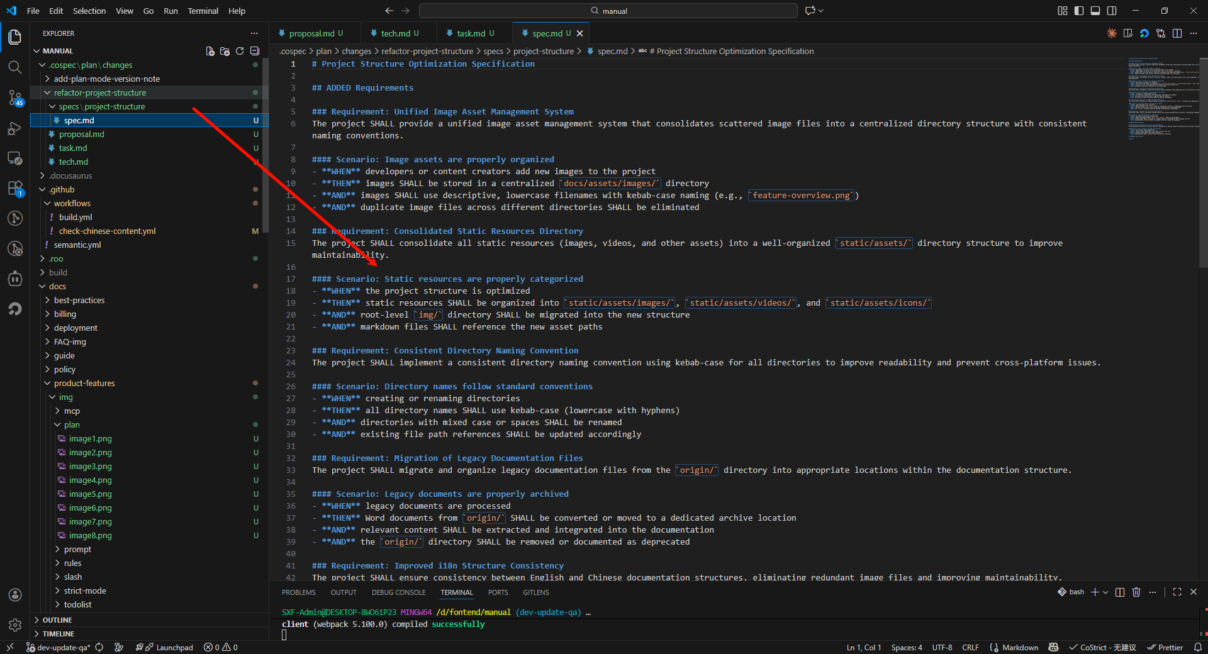Open Source Control view with 45 badge
The image size is (1208, 654).
pos(14,97)
